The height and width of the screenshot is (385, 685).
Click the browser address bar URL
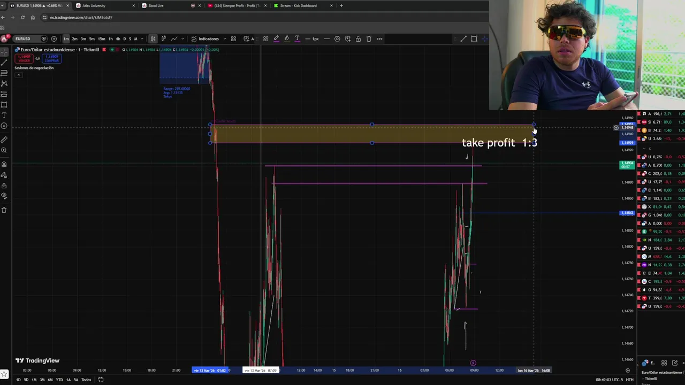coord(81,17)
